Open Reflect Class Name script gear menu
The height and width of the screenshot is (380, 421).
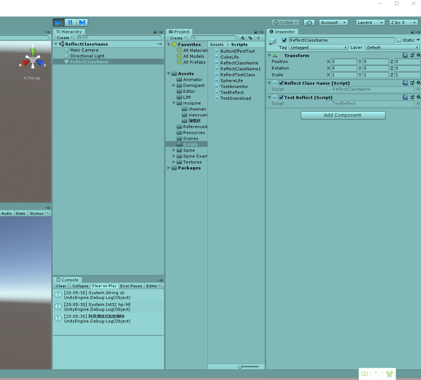click(418, 83)
